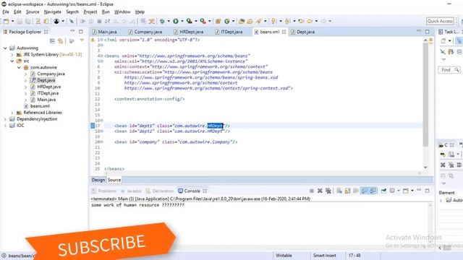The height and width of the screenshot is (260, 463).
Task: Click Collapse All in Package Explorer
Action: click(52, 41)
